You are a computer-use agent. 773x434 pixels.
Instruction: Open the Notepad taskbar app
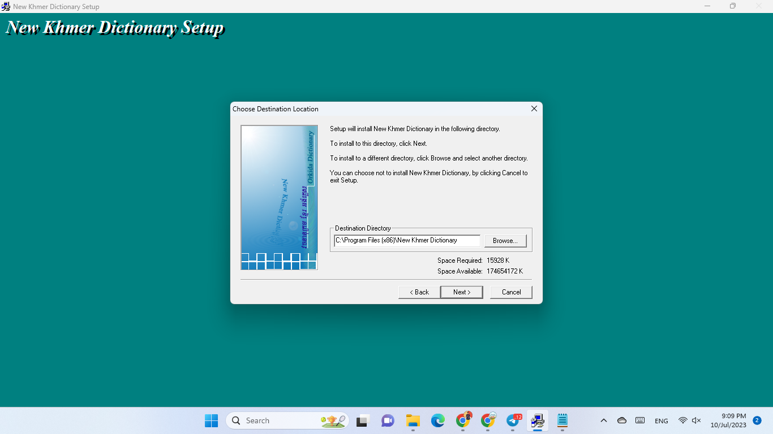[x=562, y=420]
